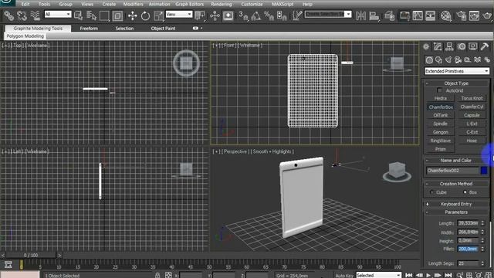The width and height of the screenshot is (494, 278).
Task: Open the Rendered Frame Window icon
Action: click(474, 15)
